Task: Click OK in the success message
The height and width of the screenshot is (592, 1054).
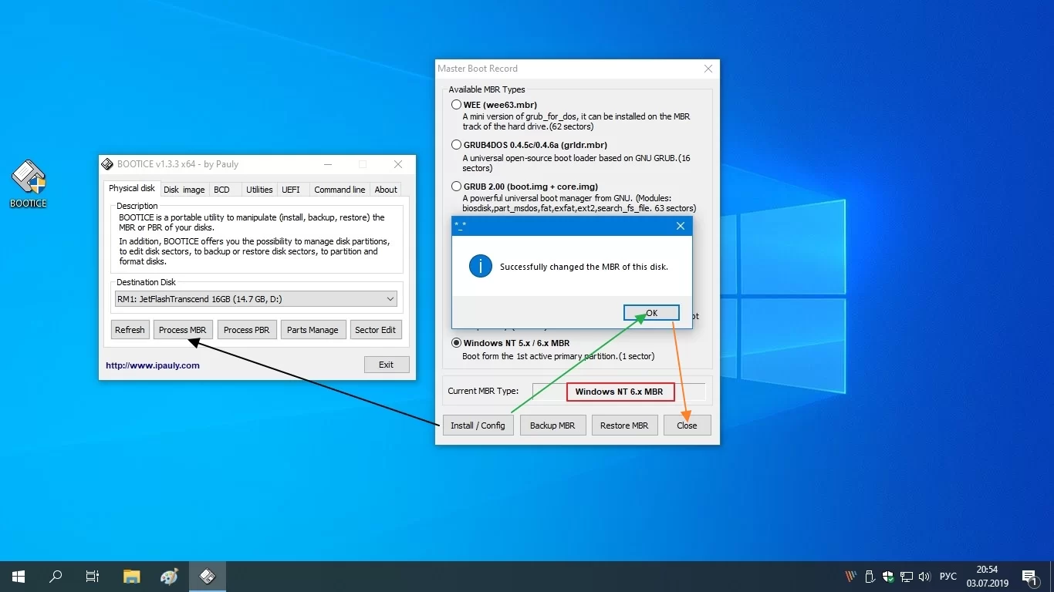Action: 651,313
